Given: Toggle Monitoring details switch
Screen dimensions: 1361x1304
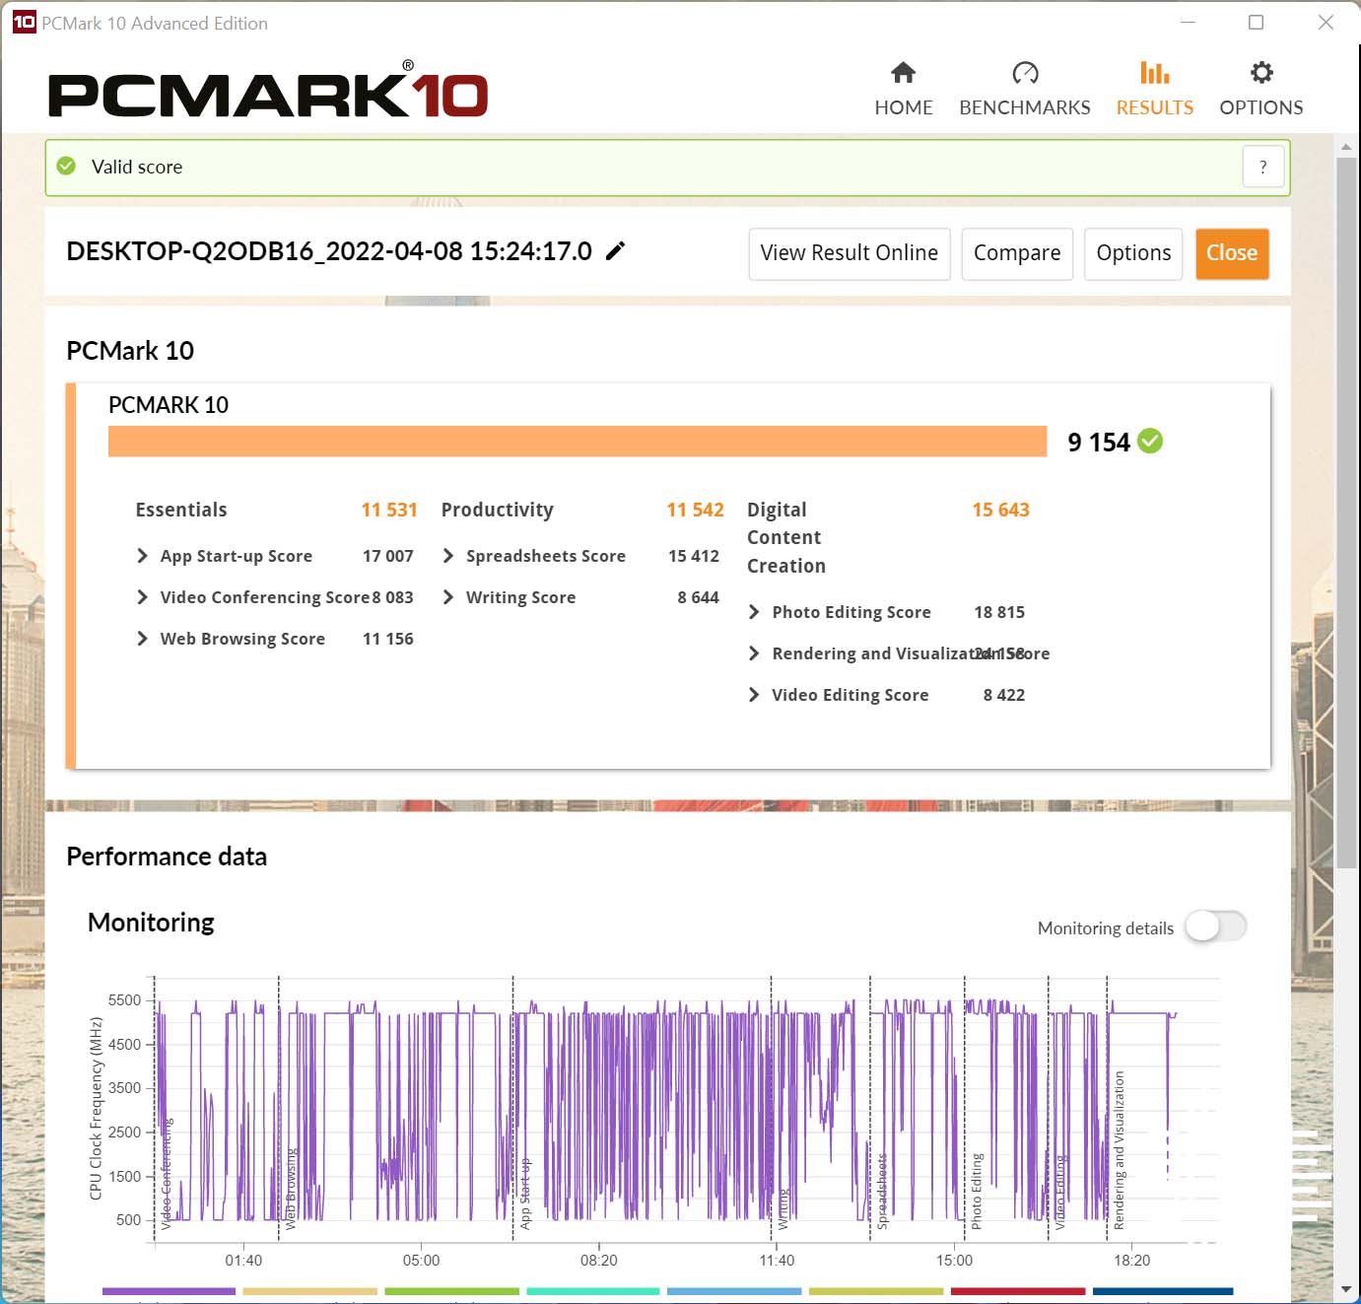Looking at the screenshot, I should (1215, 927).
